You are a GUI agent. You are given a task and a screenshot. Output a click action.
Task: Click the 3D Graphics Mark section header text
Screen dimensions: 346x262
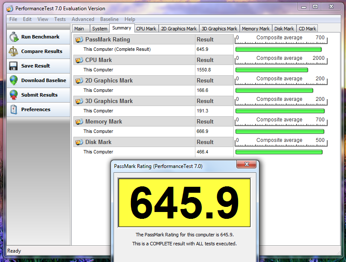109,101
